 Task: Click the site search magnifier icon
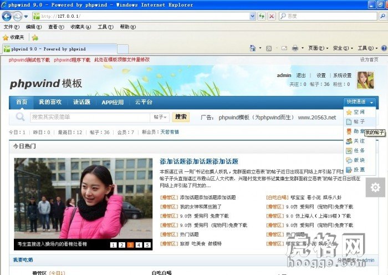click(21, 116)
